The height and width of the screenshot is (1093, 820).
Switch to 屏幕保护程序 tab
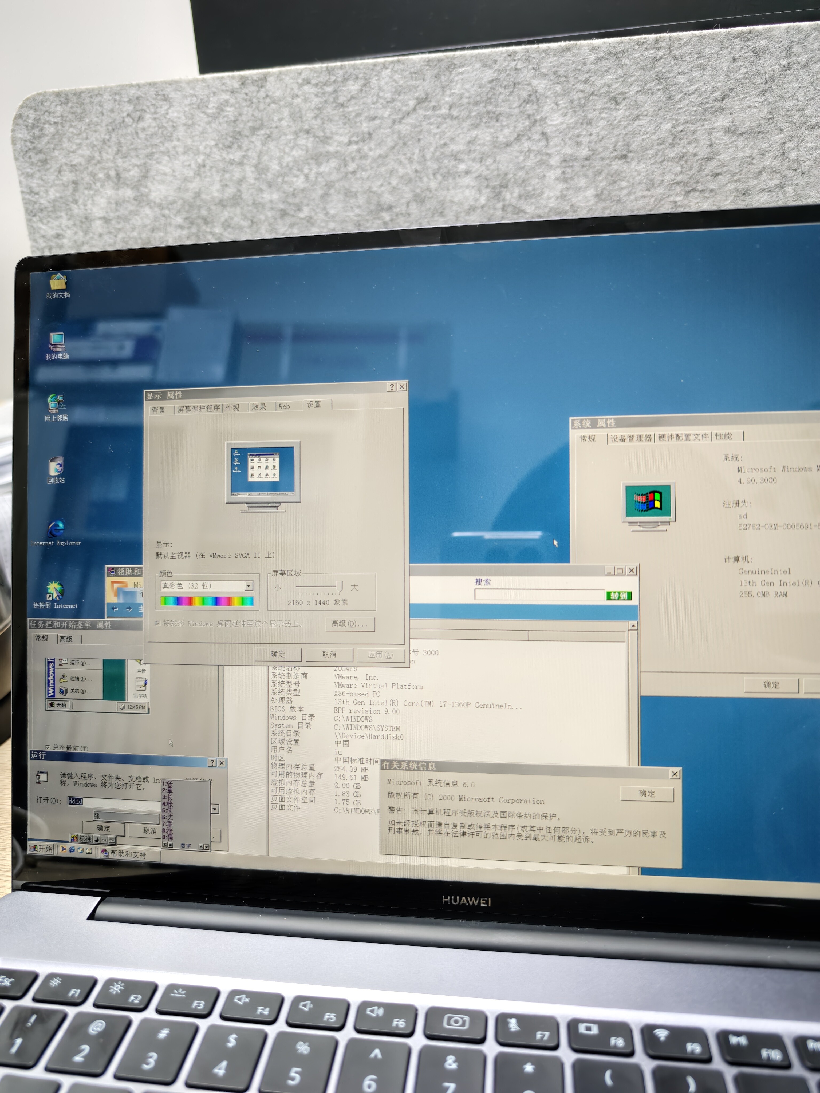pyautogui.click(x=198, y=408)
